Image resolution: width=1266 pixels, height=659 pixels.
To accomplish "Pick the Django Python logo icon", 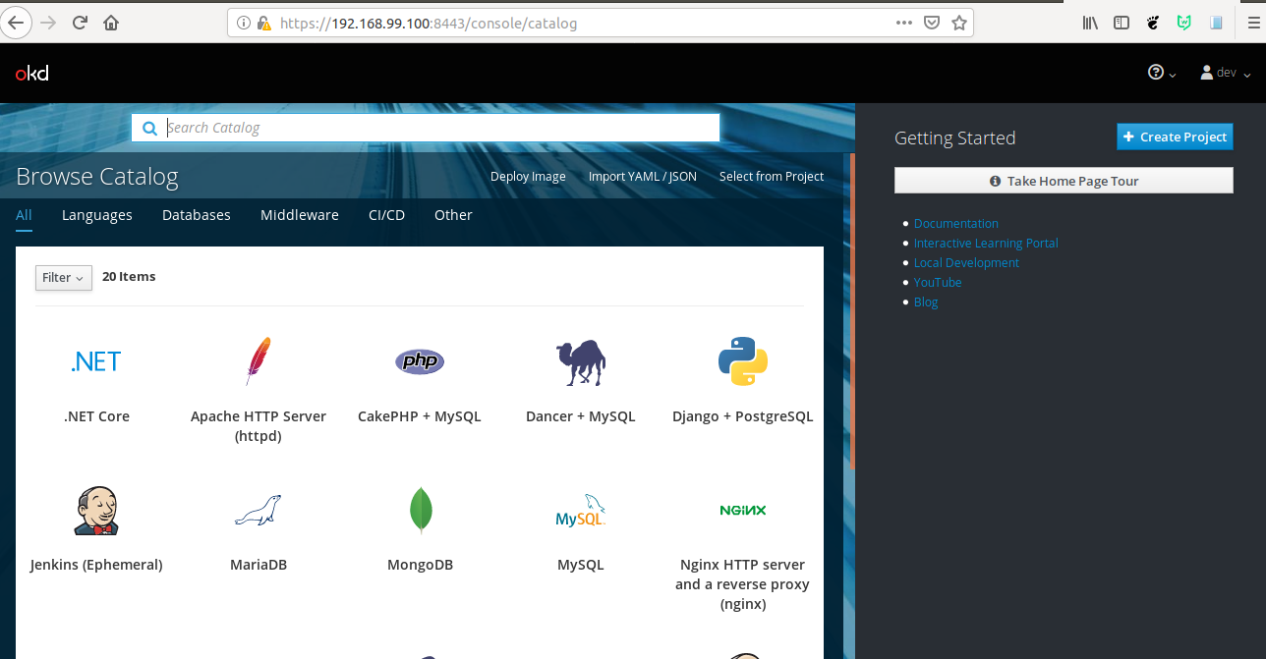I will point(742,361).
